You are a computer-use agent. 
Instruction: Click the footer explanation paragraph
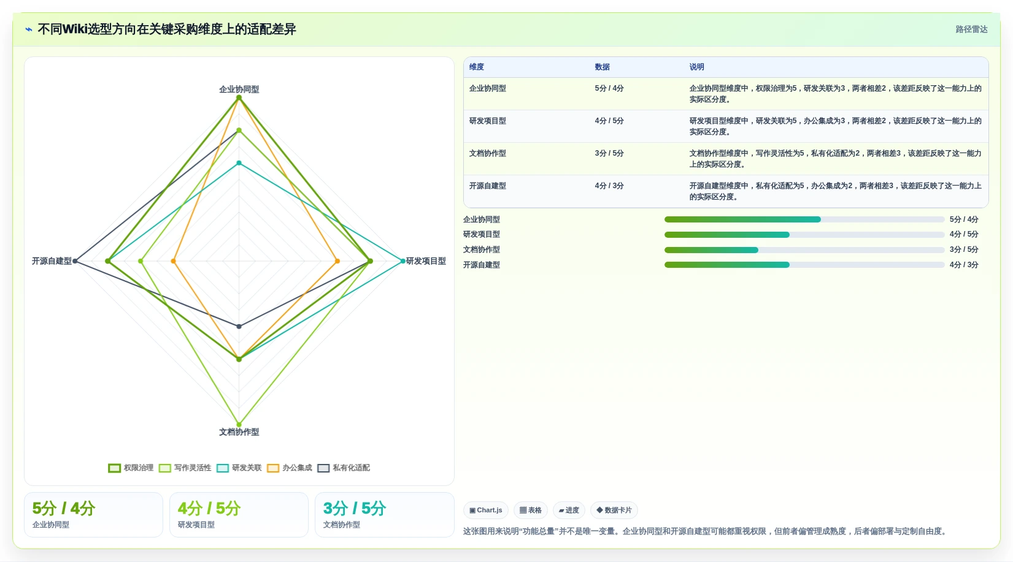[706, 531]
